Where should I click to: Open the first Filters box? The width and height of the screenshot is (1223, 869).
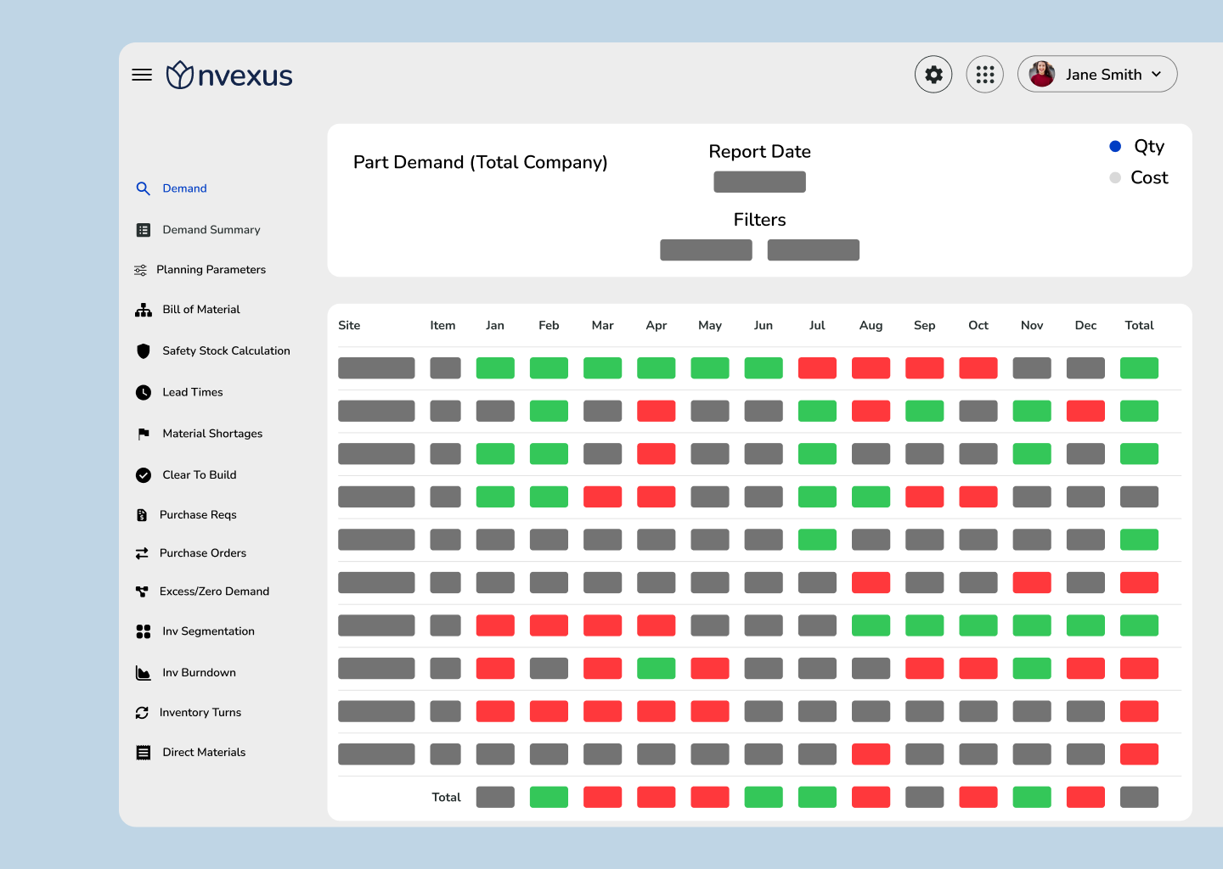(706, 249)
